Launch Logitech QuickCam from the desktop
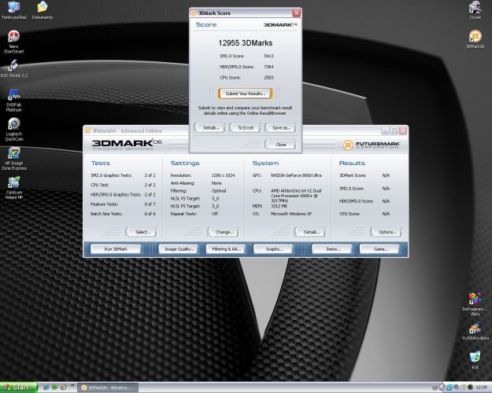This screenshot has height=393, width=492. pos(14,130)
